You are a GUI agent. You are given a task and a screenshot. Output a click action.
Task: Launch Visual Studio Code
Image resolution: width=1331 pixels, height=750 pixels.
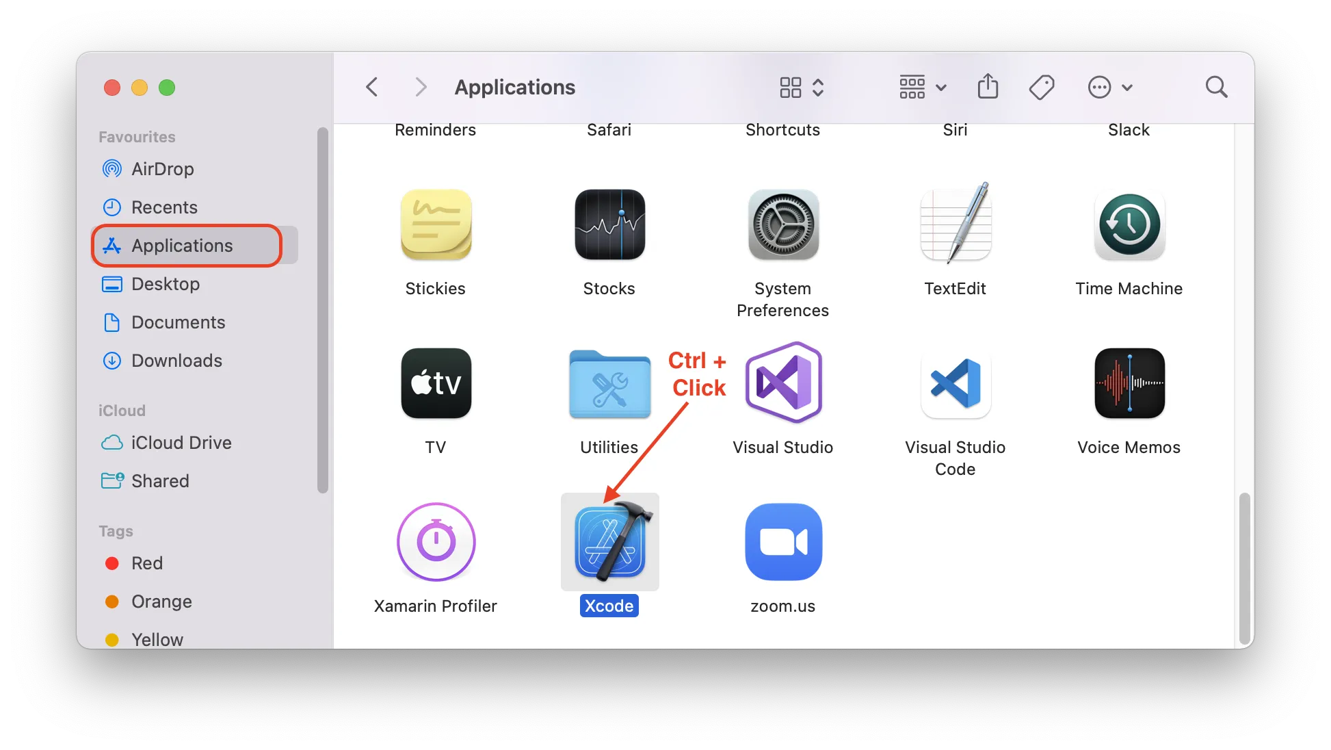[x=955, y=384]
